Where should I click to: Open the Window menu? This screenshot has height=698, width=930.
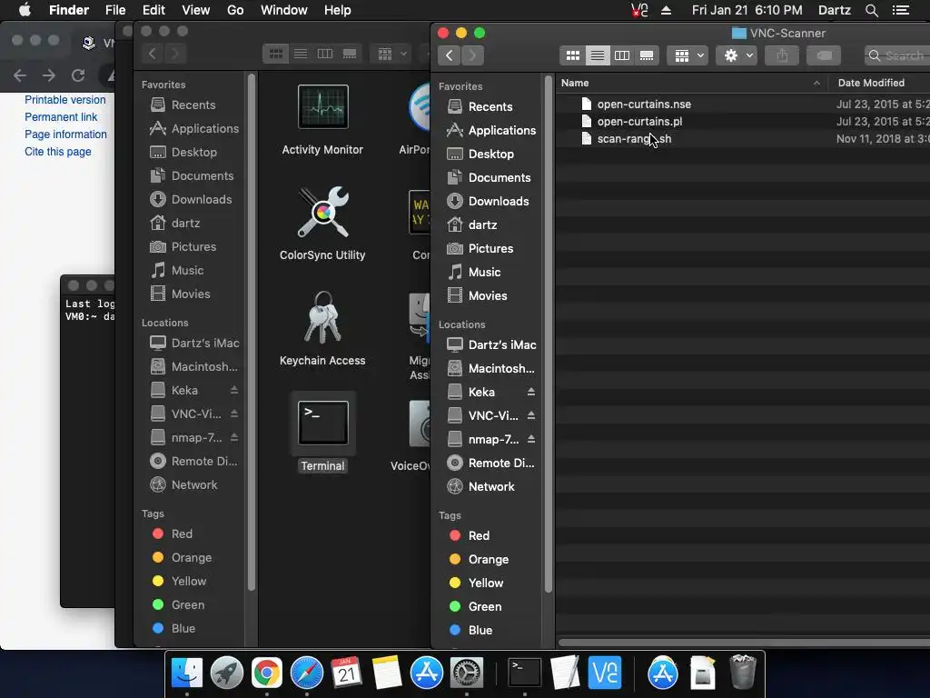click(x=284, y=10)
